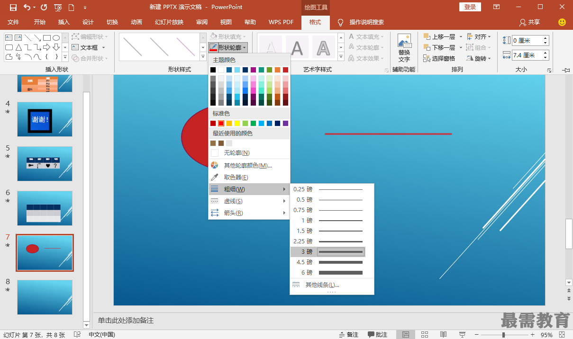The image size is (573, 339).
Task: Switch to reading view icon
Action: coord(443,335)
